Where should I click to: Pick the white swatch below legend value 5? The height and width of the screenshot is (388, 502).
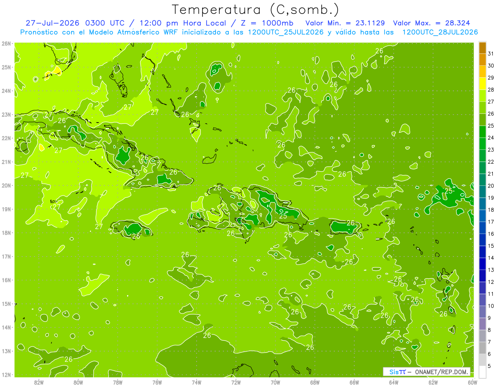tap(482, 372)
